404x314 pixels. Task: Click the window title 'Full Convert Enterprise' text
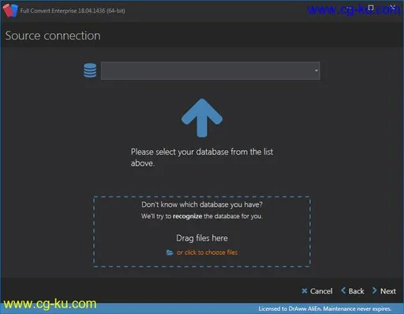tap(73, 11)
